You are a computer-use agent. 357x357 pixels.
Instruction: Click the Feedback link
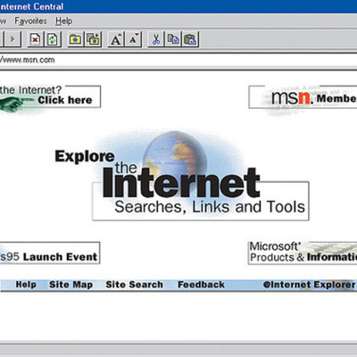(201, 285)
